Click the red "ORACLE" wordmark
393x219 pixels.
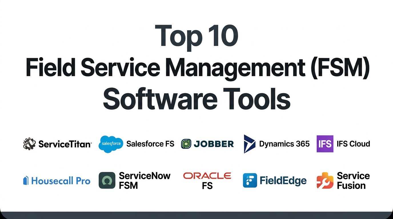207,176
